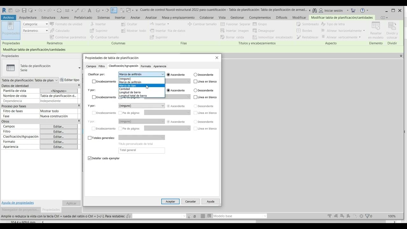Toggle second Línea en blanco checkbox

click(196, 97)
